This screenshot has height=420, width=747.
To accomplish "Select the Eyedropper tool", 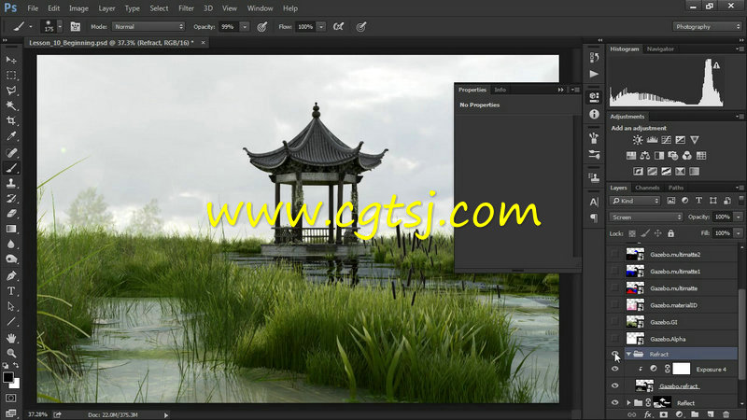I will pos(11,136).
